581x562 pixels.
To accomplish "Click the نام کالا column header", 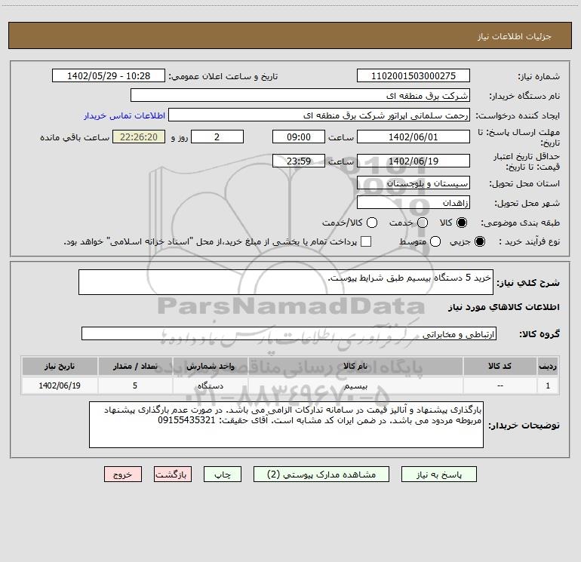I will point(355,366).
